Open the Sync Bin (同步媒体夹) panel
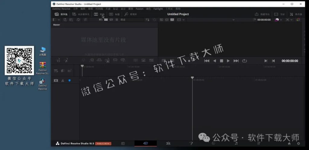This screenshot has width=309, height=150. point(81,14)
